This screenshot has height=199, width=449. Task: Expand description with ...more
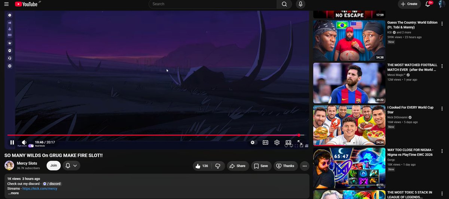coord(13,193)
